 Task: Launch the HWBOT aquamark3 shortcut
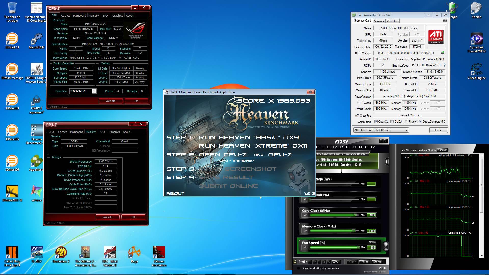36,104
